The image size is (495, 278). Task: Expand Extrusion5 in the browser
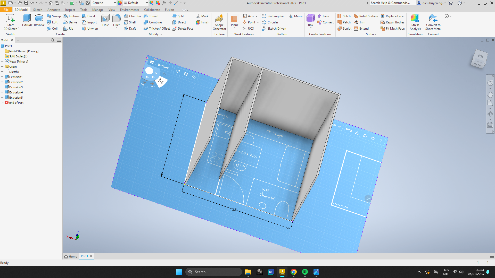click(2, 98)
